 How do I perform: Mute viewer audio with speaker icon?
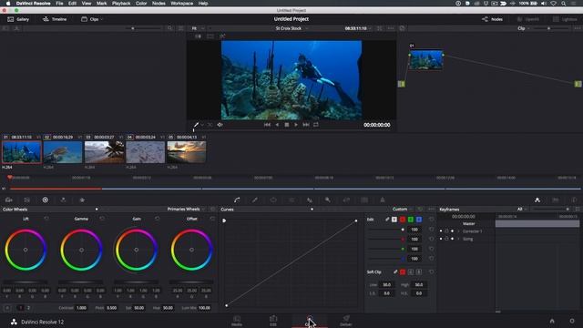coord(220,125)
